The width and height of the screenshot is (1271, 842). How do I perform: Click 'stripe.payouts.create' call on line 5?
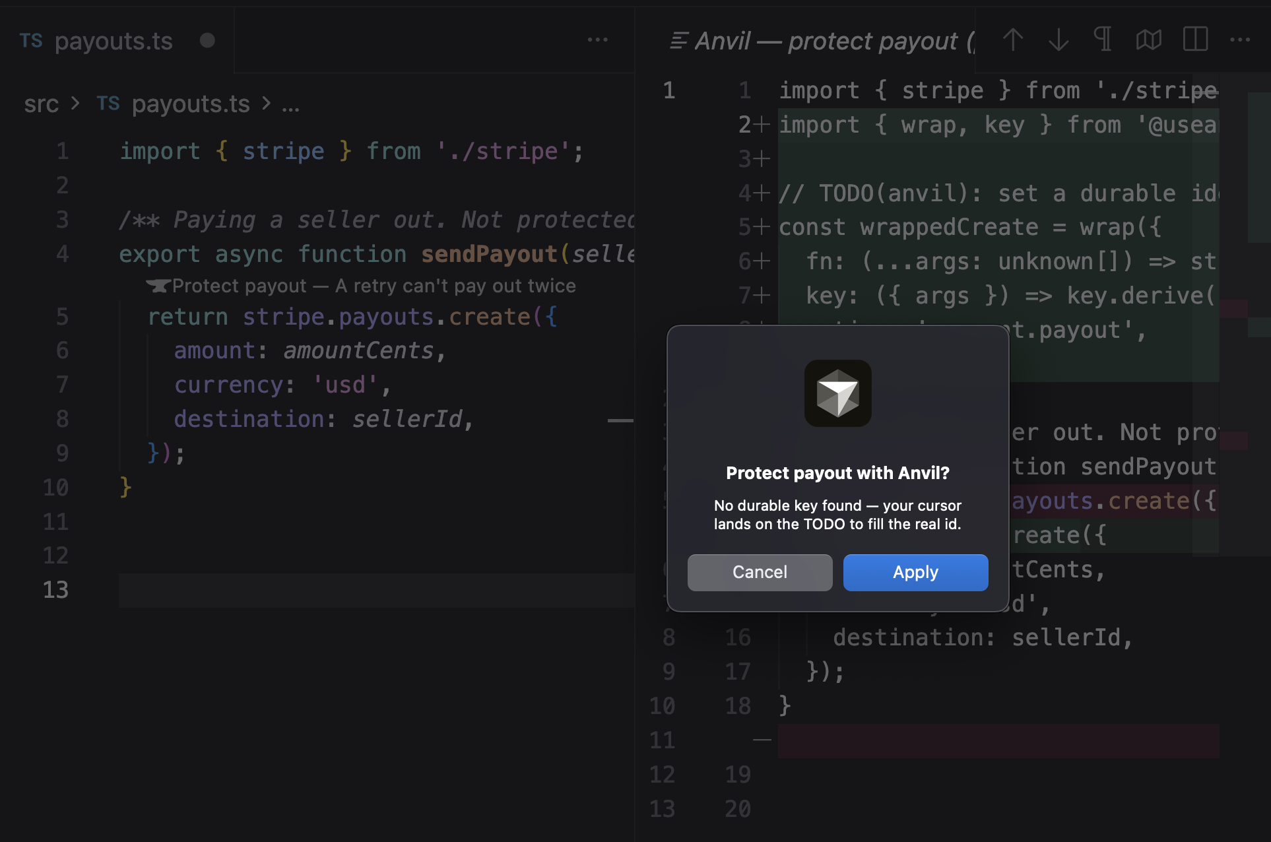tap(387, 317)
